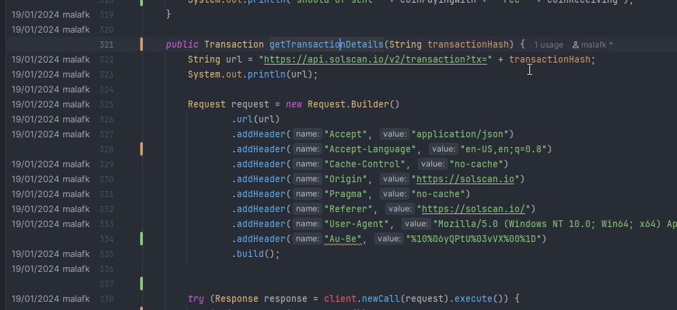This screenshot has width=677, height=310.
Task: Click the blame annotation for line 338
Action: tap(50, 299)
